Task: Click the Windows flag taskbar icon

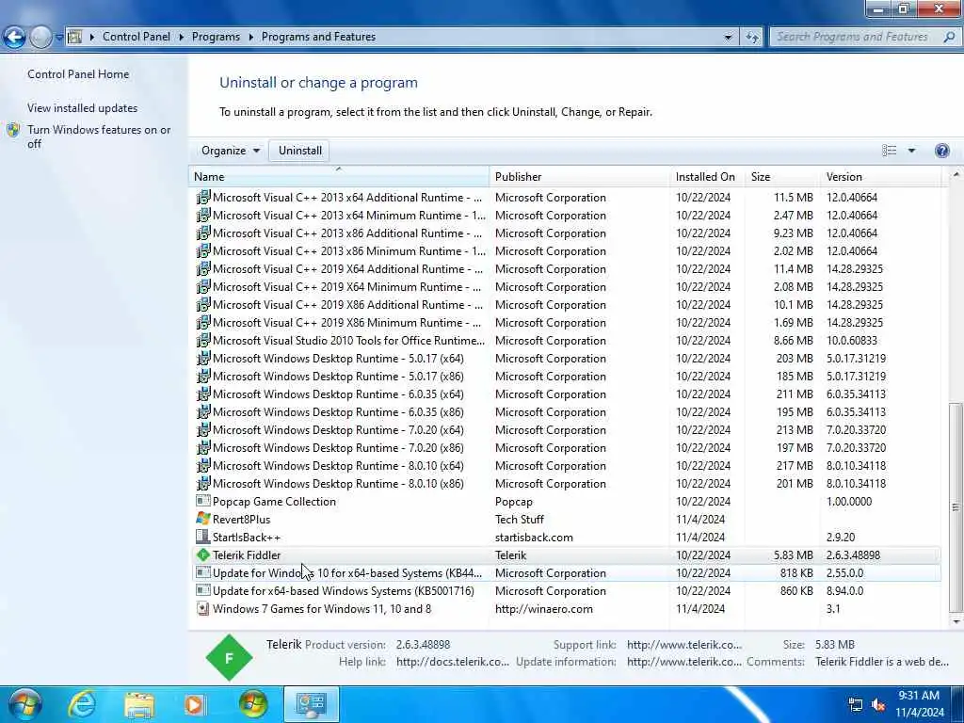Action: click(x=252, y=704)
